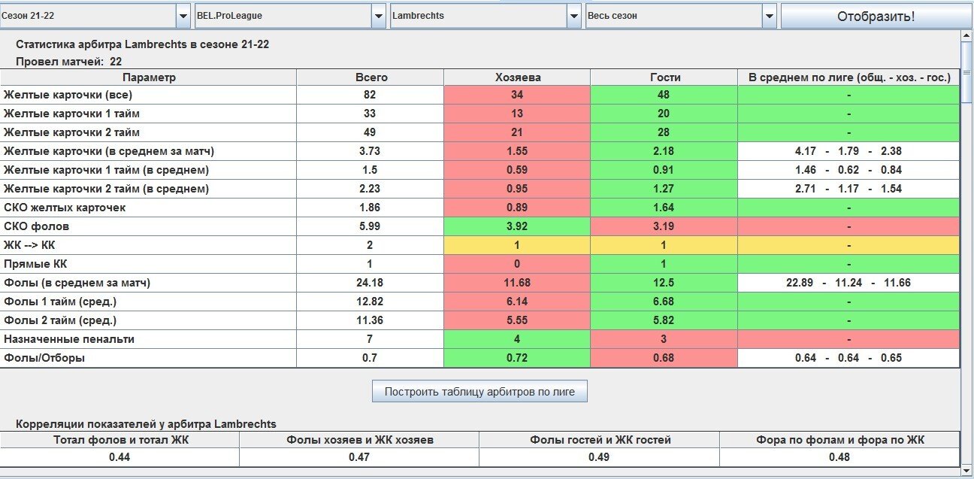Viewport: 974px width, 479px height.
Task: Click the 'Хозяева' column header
Action: (517, 77)
